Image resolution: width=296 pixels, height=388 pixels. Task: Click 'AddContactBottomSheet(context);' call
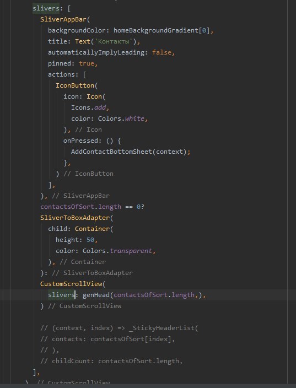pos(131,152)
